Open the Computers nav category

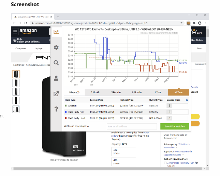21,48
